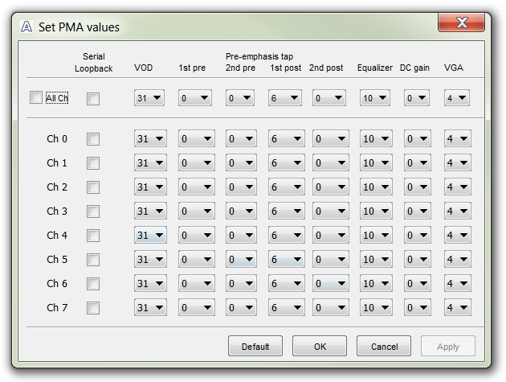The width and height of the screenshot is (506, 382).
Task: Tick Serial Loopback checkbox for Ch 7
Action: point(94,308)
